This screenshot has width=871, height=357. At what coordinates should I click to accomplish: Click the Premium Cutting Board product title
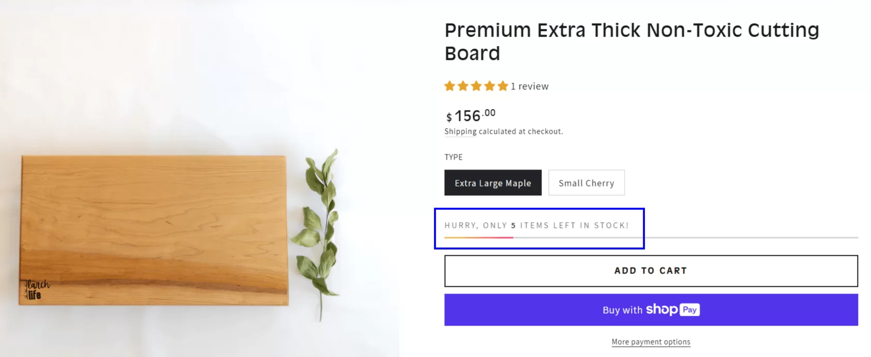631,41
